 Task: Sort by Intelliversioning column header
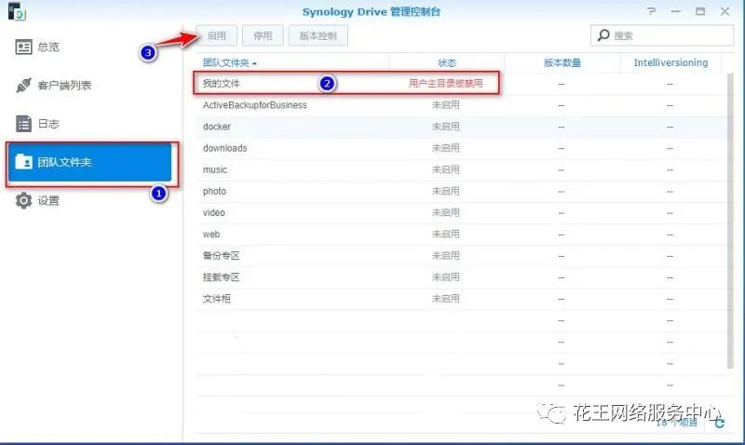670,62
